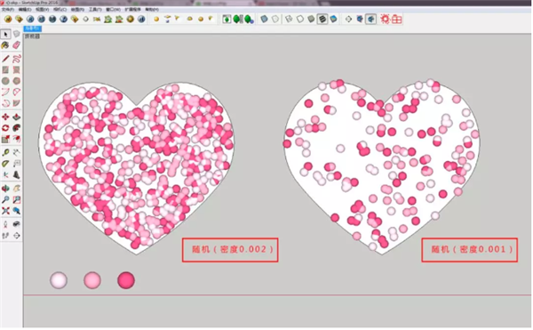Select the Rotate tool

coord(5,128)
